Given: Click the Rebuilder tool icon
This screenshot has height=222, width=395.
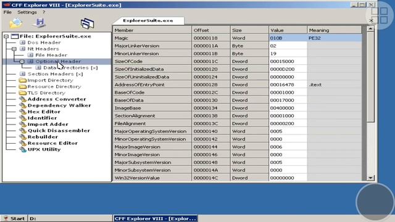Looking at the screenshot, I should tap(23, 137).
